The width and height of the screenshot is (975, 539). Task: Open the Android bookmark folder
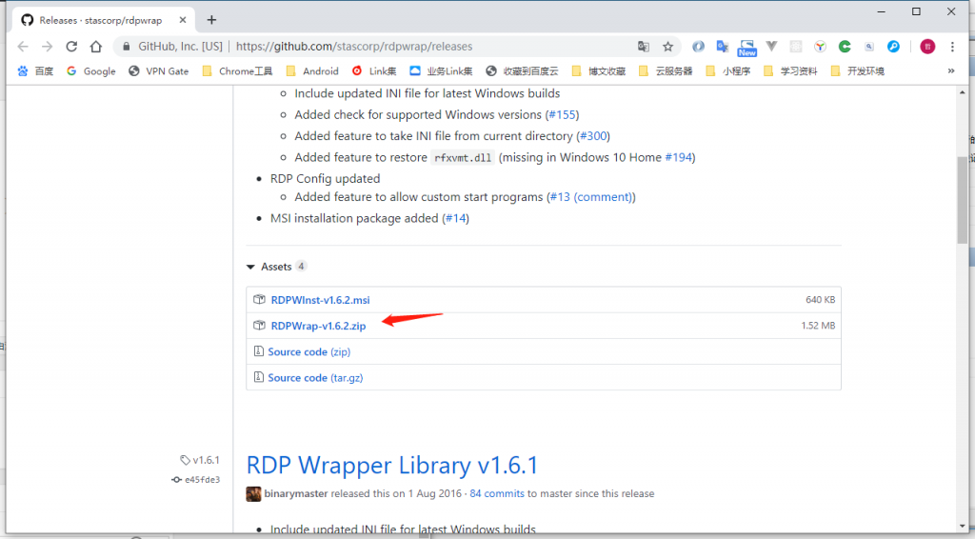(312, 70)
